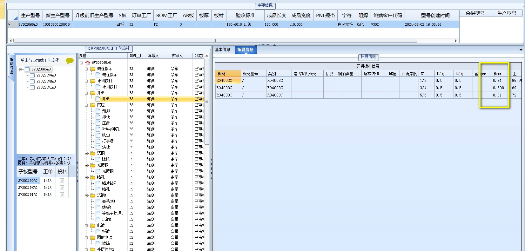
Task: Click the page icon of 压合
Action: pos(98,123)
